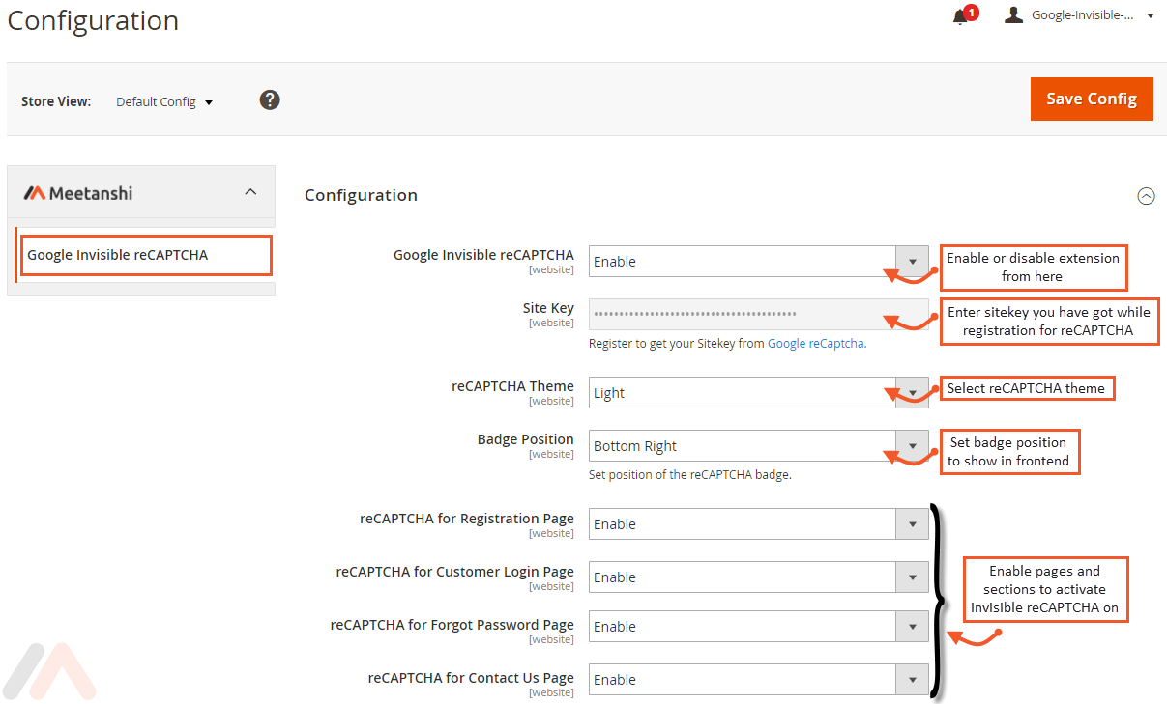Click the Site Key input field

click(759, 315)
